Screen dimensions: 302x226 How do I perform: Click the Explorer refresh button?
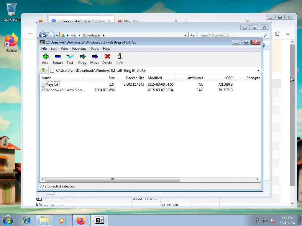(192, 35)
